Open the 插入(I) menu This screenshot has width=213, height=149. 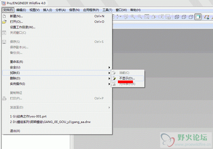click(47, 10)
